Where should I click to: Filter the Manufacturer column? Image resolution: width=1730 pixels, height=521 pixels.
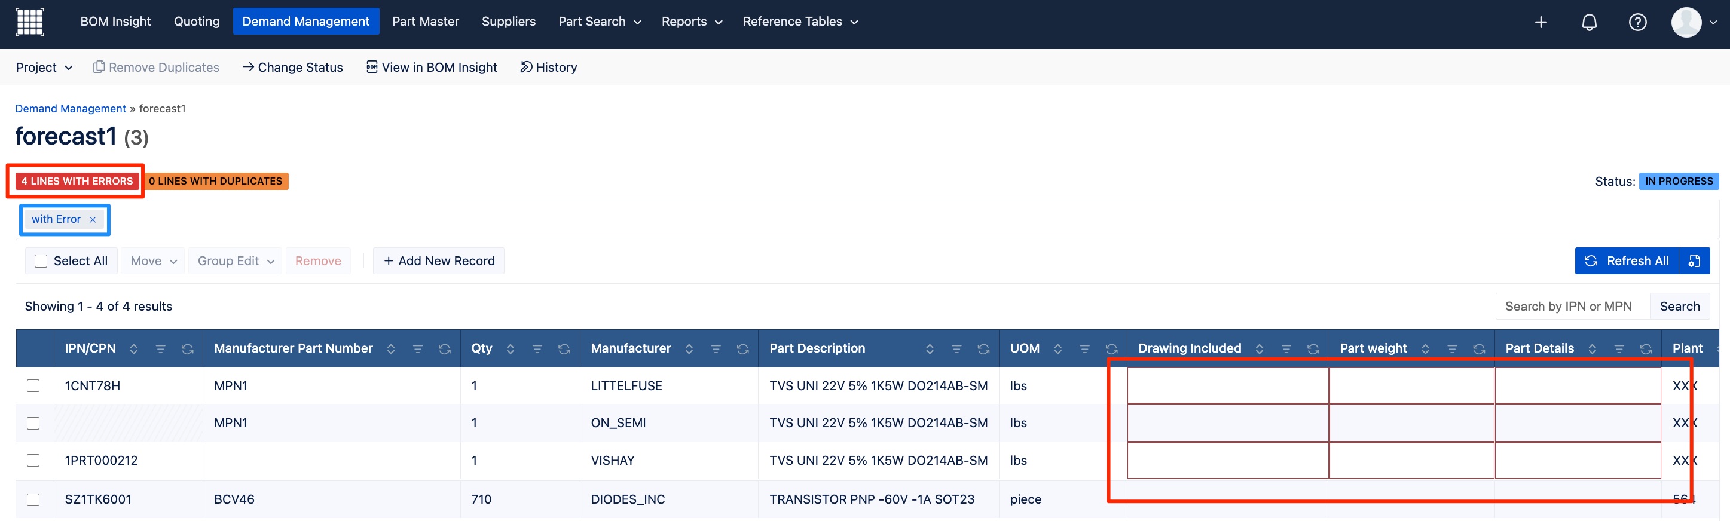(716, 348)
